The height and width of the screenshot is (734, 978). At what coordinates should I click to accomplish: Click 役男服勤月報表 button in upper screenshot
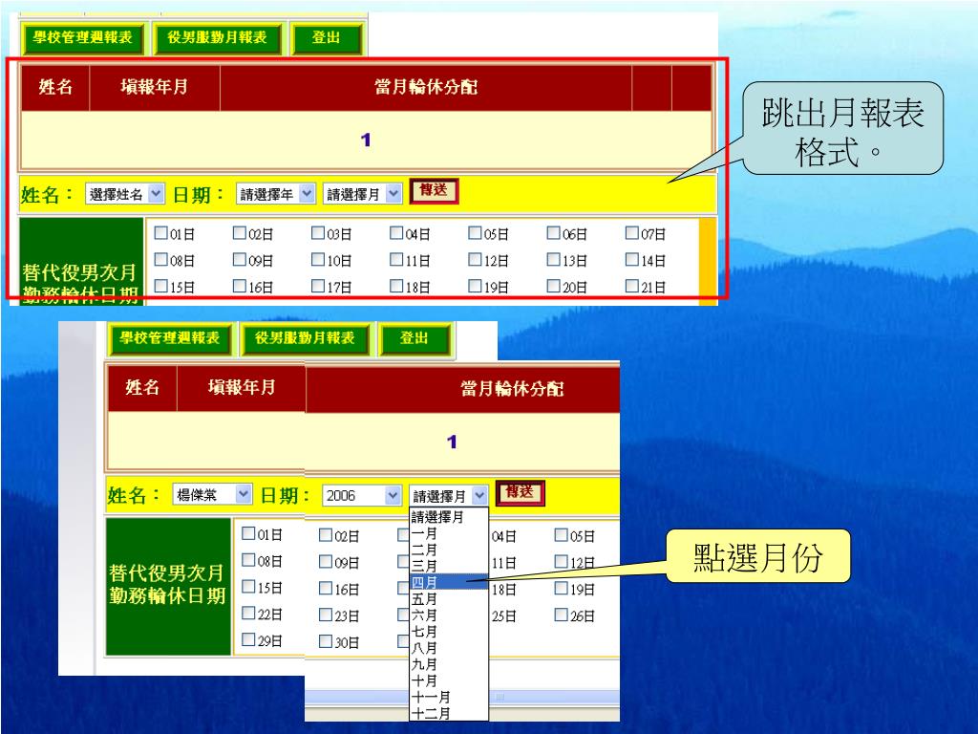217,38
